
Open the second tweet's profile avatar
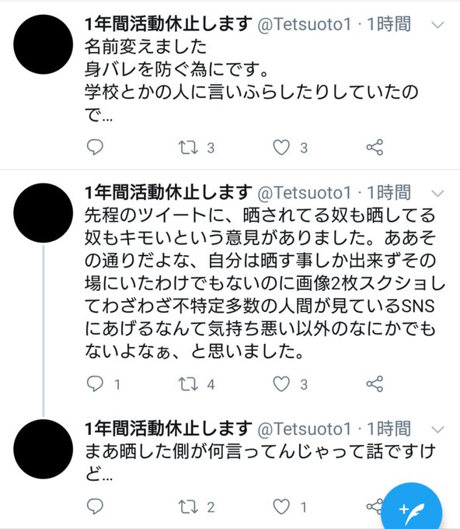pos(44,213)
